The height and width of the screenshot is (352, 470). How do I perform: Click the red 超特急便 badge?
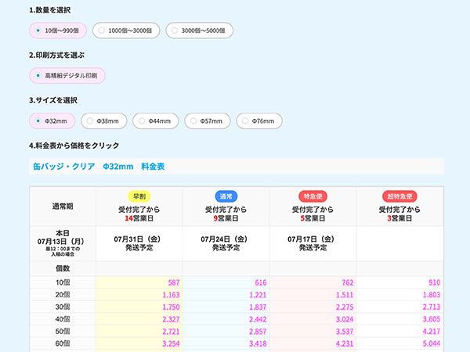pyautogui.click(x=399, y=196)
